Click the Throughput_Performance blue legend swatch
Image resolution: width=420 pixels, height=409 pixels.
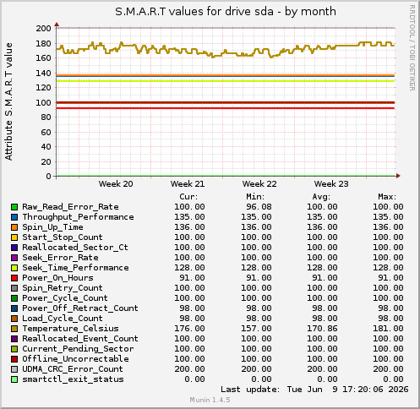pyautogui.click(x=14, y=217)
